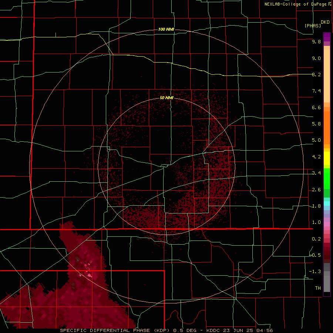This screenshot has height=333, width=333.
Task: Click the 3.4 scale value
Action: (316, 173)
